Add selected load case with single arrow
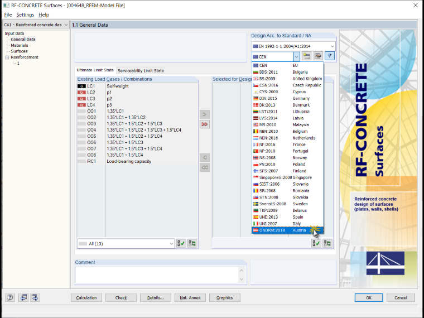 coord(205,114)
